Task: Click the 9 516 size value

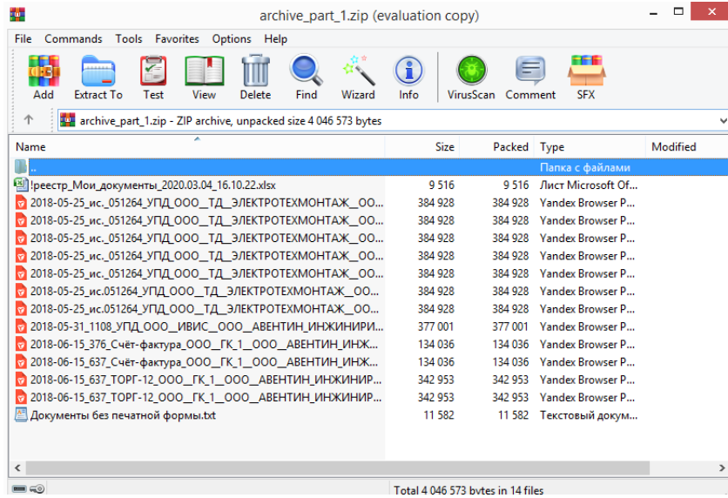Action: pyautogui.click(x=442, y=185)
